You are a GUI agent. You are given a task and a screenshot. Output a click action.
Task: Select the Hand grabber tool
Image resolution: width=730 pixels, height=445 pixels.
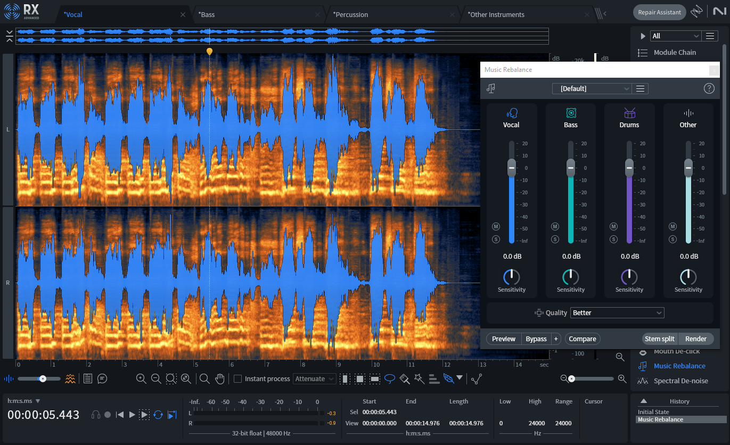click(220, 378)
